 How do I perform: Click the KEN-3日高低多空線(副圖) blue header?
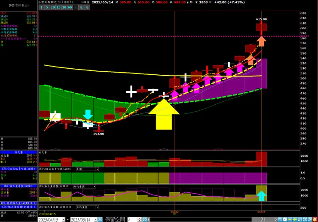(18, 169)
